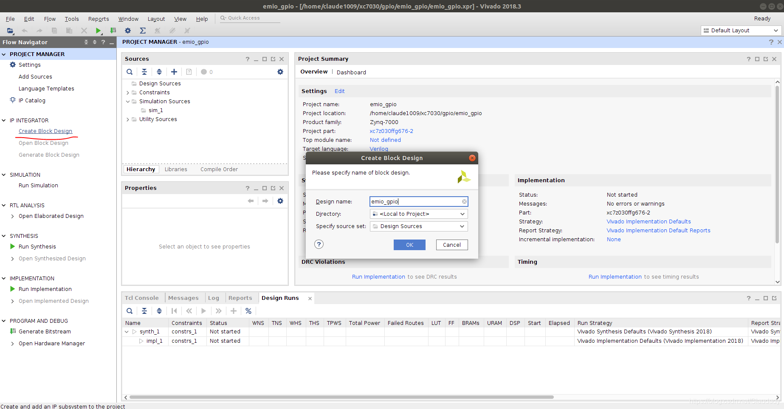This screenshot has height=409, width=784.
Task: Add sources with the plus icon
Action: coord(174,72)
